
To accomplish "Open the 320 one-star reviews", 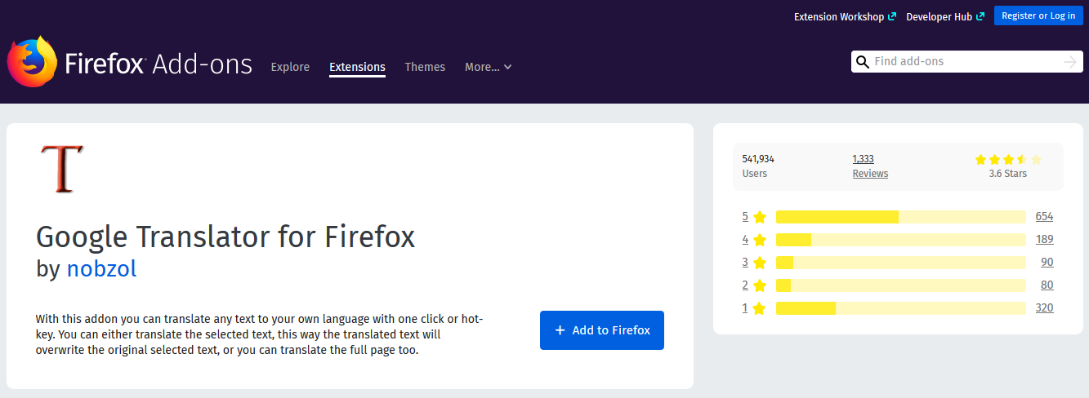I will tap(1044, 308).
